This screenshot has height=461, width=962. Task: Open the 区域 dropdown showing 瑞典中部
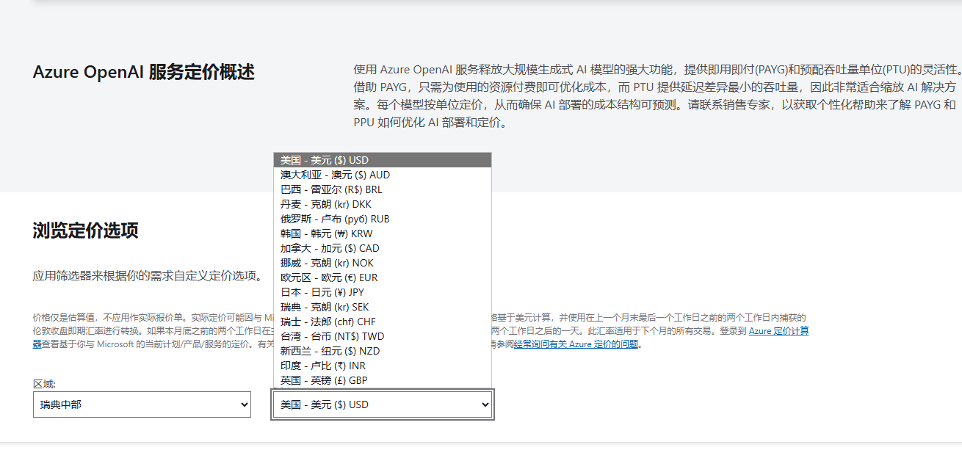coord(142,404)
